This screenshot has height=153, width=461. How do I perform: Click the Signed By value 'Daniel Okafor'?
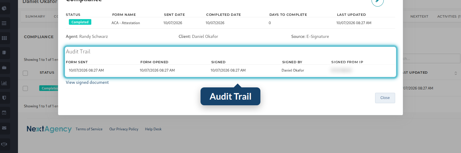click(x=293, y=70)
